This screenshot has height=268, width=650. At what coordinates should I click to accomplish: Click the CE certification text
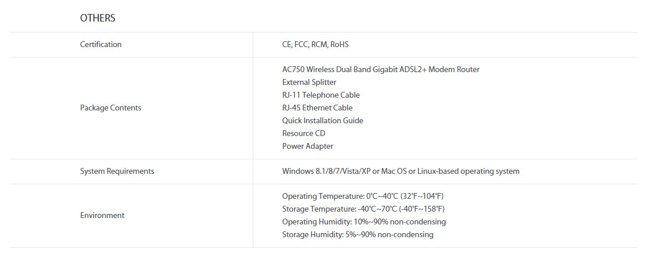pos(287,44)
